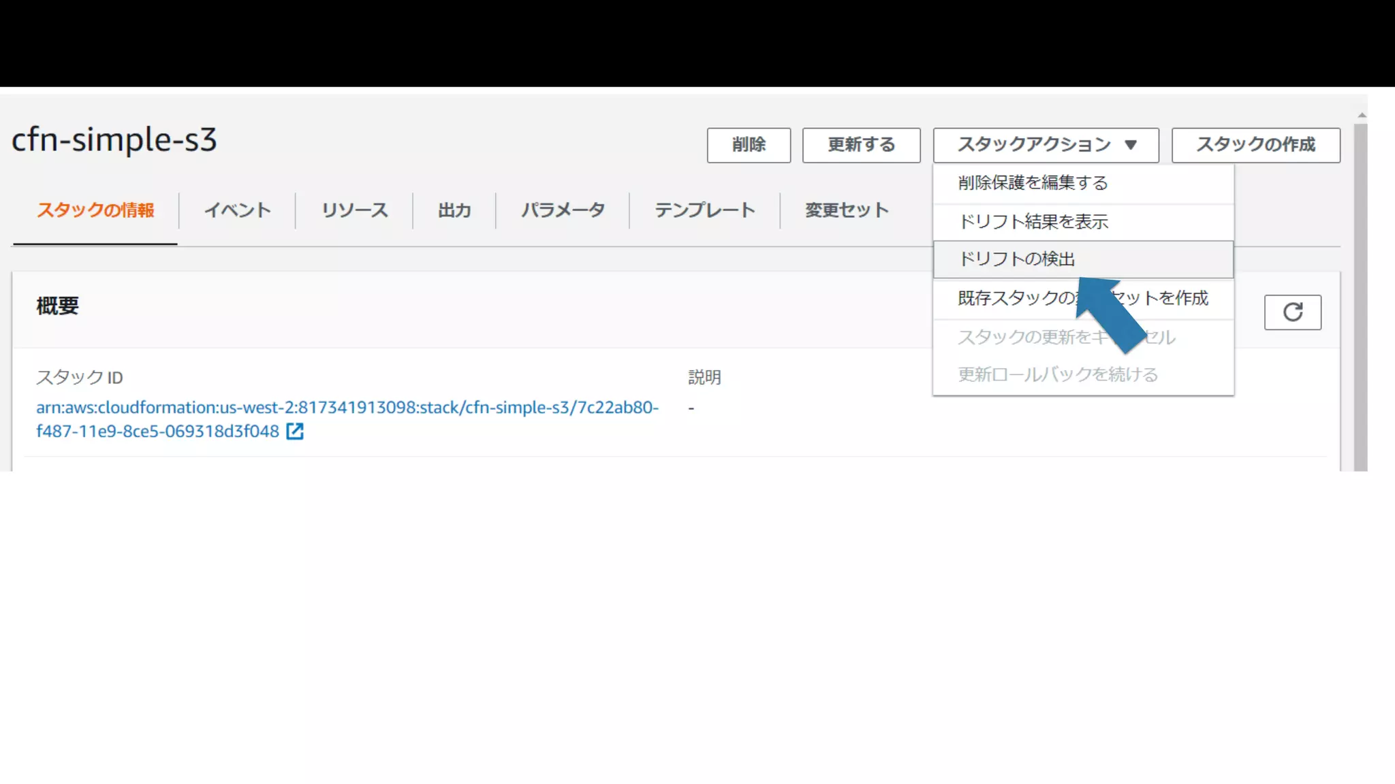1395x784 pixels.
Task: Select 削除保護を編集する menu option
Action: 1032,183
